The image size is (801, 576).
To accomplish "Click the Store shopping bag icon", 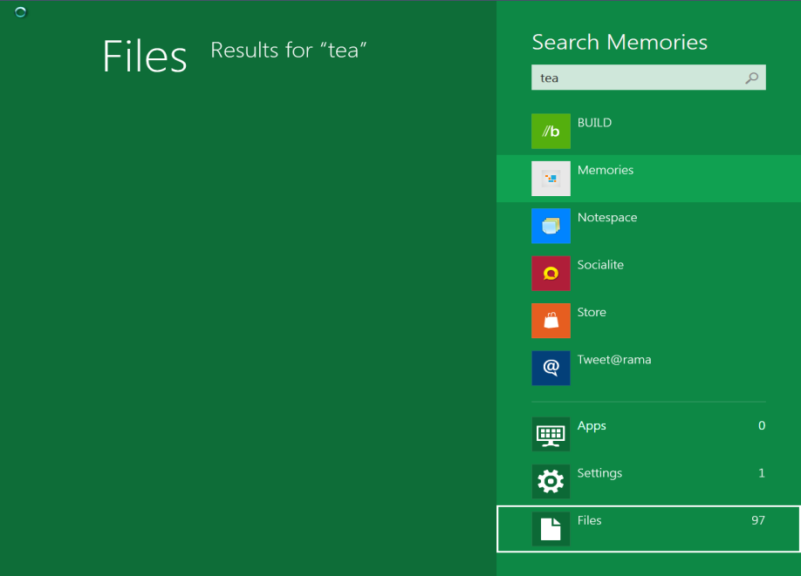I will [x=551, y=321].
